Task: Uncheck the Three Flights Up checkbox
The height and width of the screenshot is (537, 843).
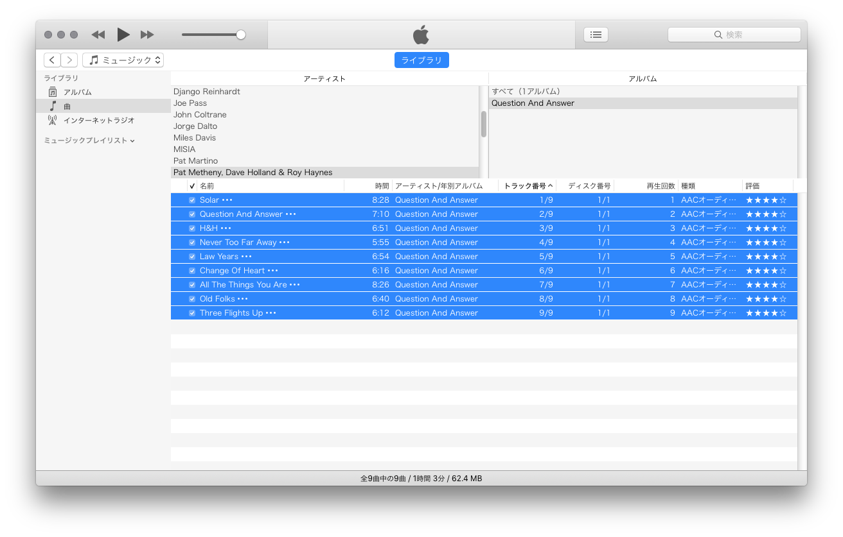Action: [192, 313]
